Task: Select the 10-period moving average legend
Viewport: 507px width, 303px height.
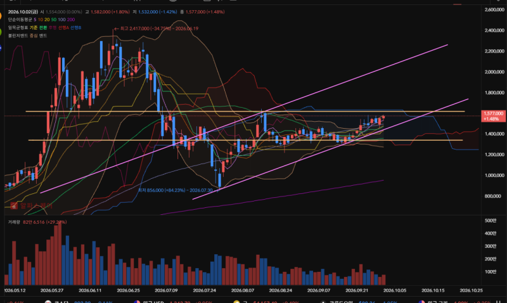Action: tap(41, 20)
